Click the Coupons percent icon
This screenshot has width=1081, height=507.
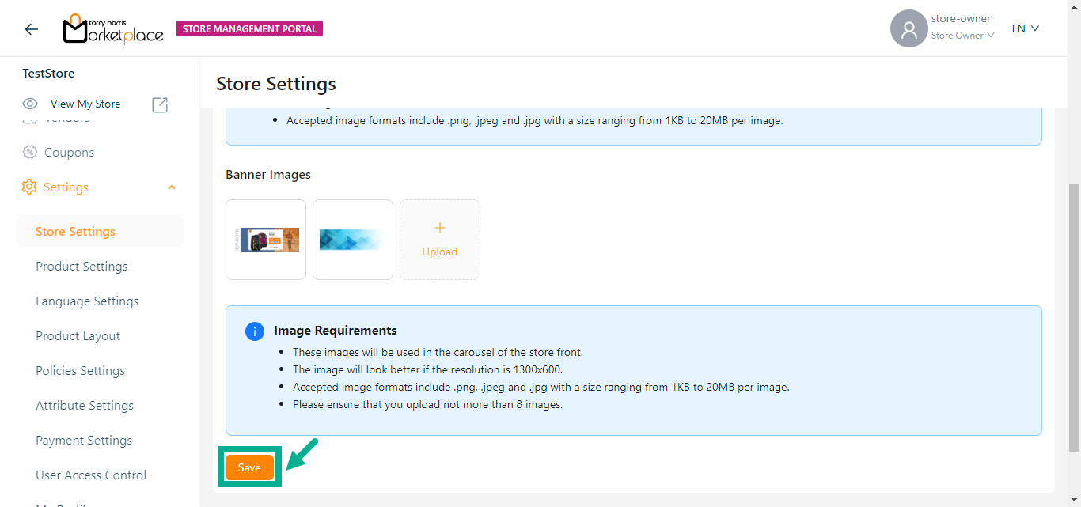pyautogui.click(x=30, y=152)
